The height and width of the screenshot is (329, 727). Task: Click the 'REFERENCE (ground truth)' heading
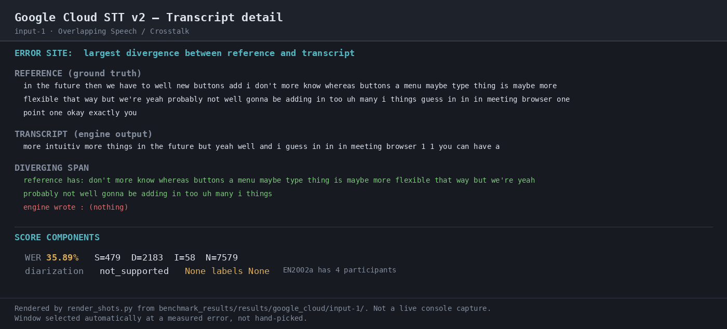78,74
